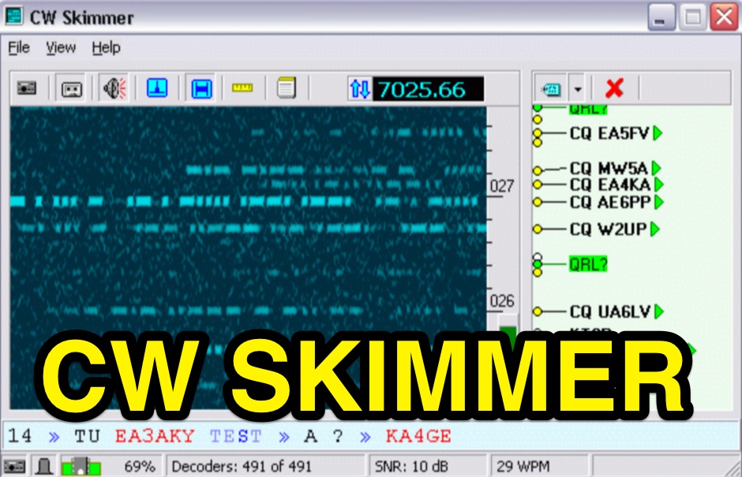Click the blue signal filter icon
742x477 pixels.
(157, 88)
